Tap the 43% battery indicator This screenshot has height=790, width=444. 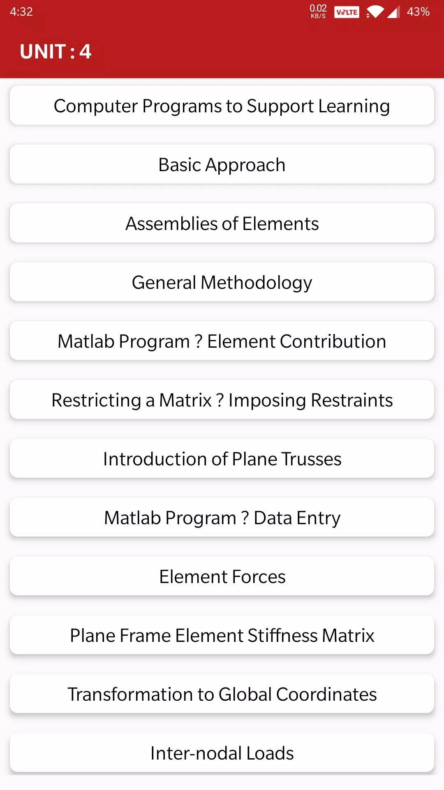tap(418, 12)
